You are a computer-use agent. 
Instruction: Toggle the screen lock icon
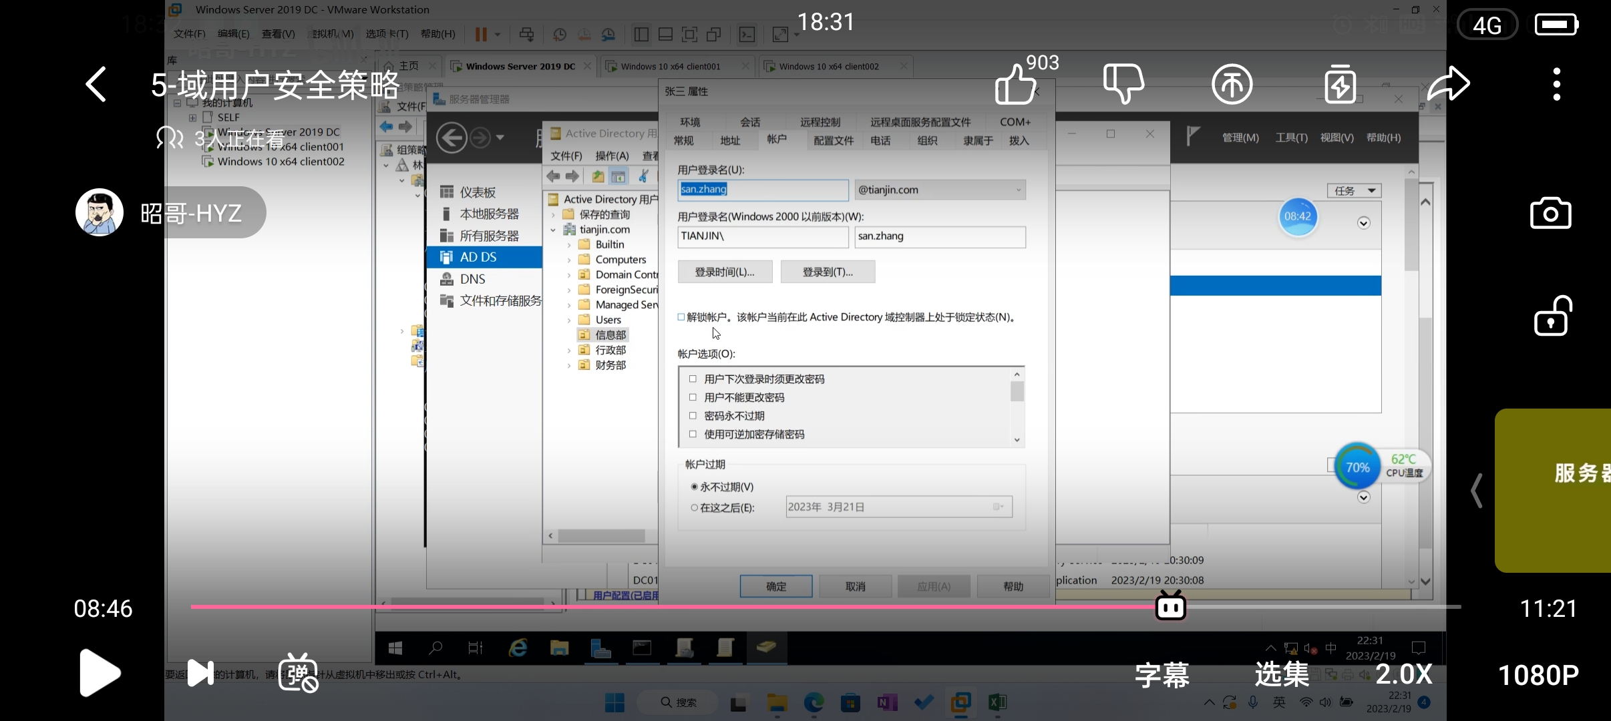[1552, 315]
